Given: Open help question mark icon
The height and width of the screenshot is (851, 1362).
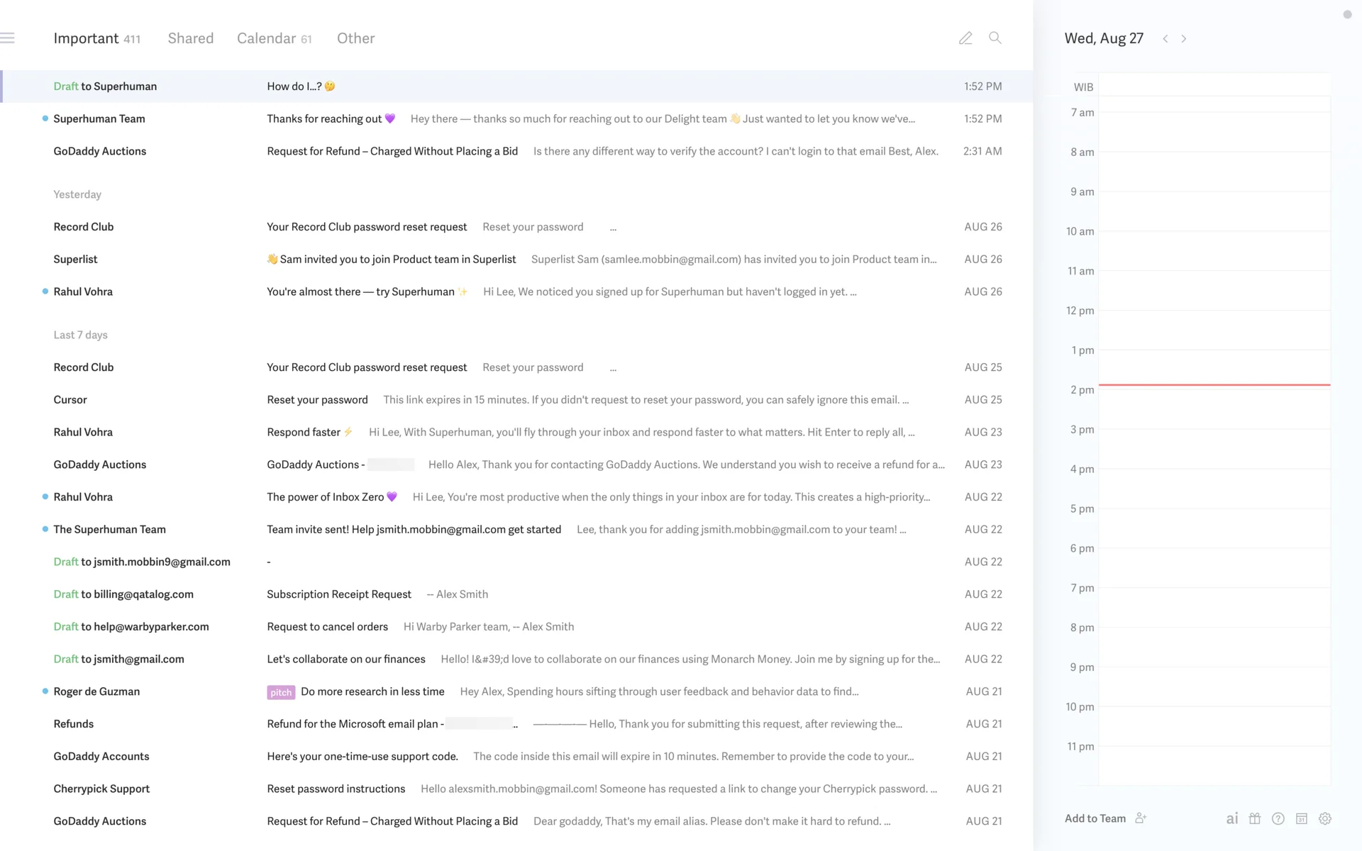Looking at the screenshot, I should coord(1278,818).
